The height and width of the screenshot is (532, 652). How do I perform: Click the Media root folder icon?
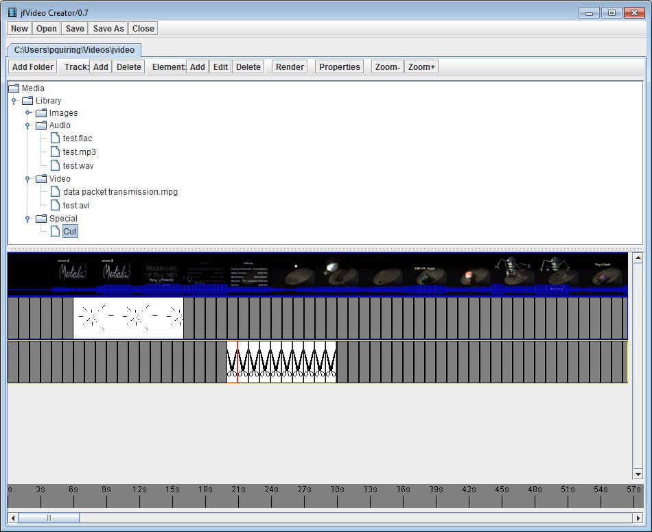(14, 88)
